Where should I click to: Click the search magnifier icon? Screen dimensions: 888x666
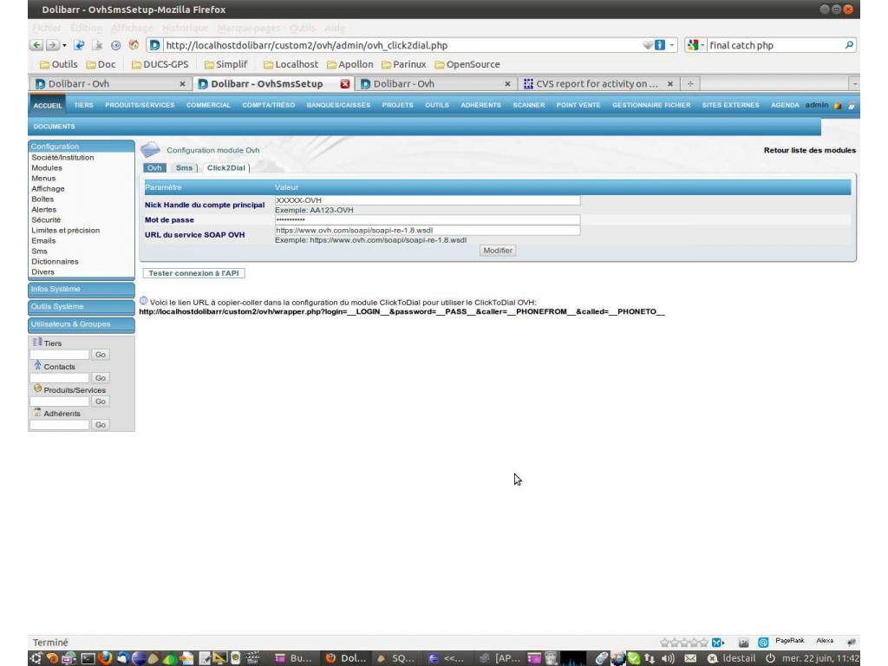[x=849, y=45]
